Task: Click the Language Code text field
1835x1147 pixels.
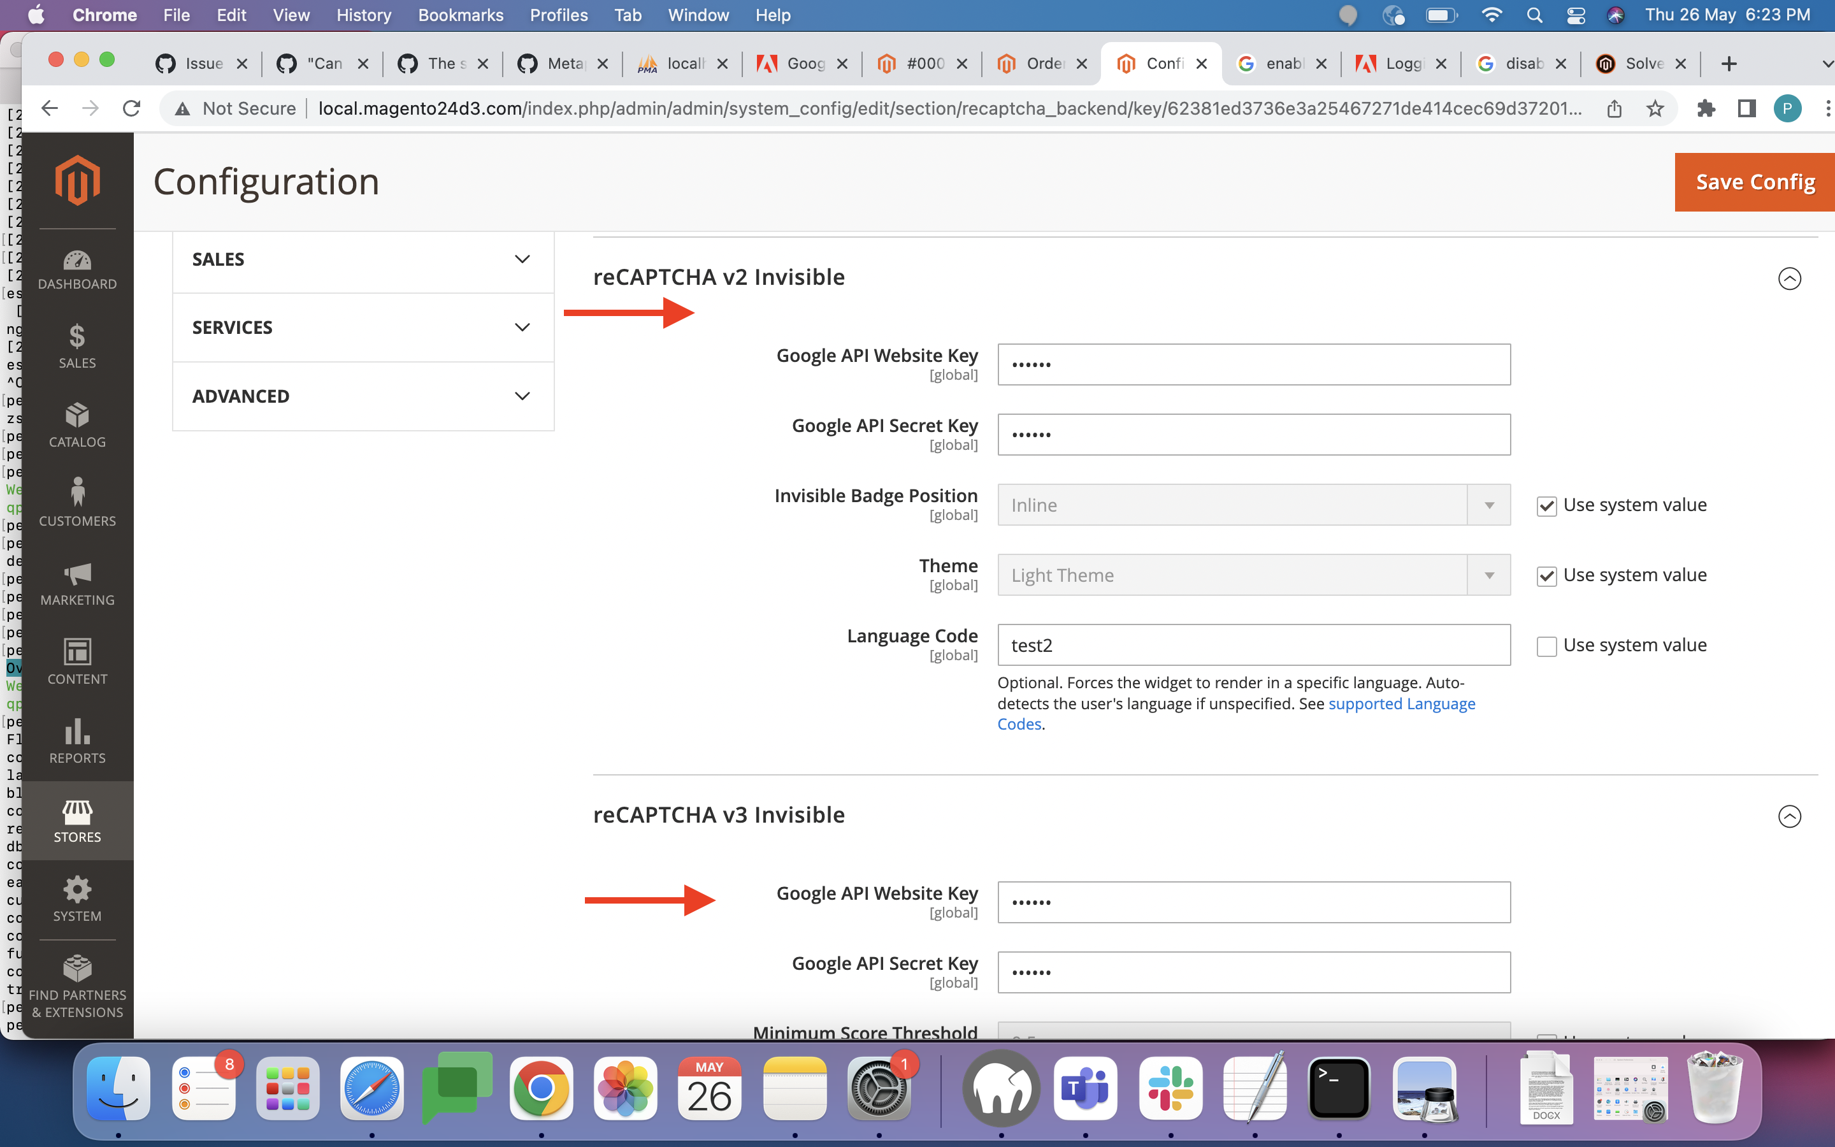Action: [1253, 646]
